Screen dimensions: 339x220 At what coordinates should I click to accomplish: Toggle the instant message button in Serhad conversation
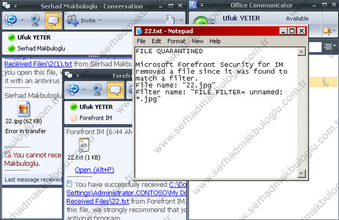point(53,21)
